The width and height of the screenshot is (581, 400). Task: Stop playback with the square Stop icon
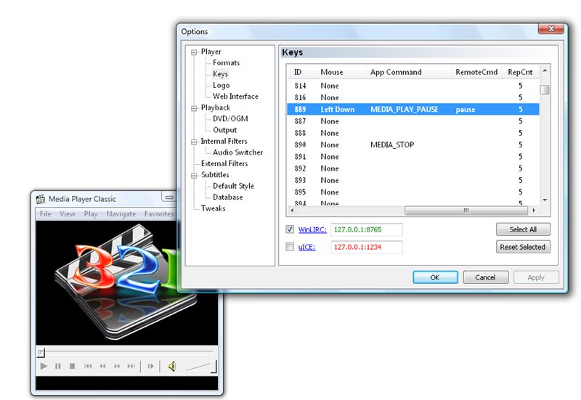click(72, 366)
